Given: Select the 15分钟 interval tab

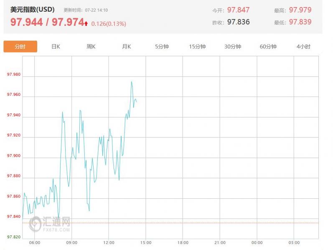Looking at the screenshot, I should (x=197, y=47).
